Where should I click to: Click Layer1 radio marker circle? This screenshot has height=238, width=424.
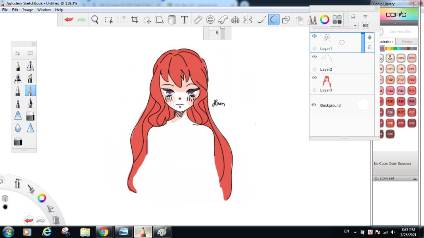pos(314,49)
